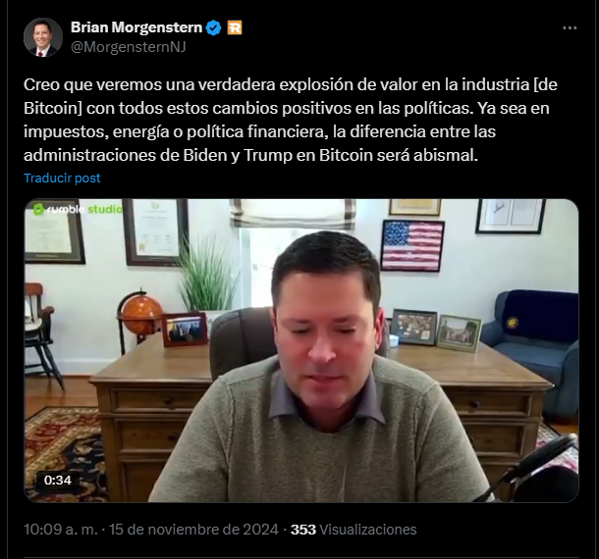Click the green plant in the video
599x559 pixels.
click(206, 277)
